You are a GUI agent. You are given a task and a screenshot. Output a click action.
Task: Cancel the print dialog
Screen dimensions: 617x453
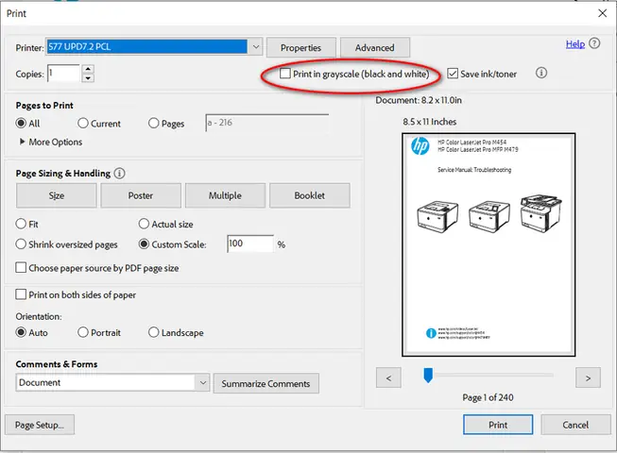tap(575, 425)
